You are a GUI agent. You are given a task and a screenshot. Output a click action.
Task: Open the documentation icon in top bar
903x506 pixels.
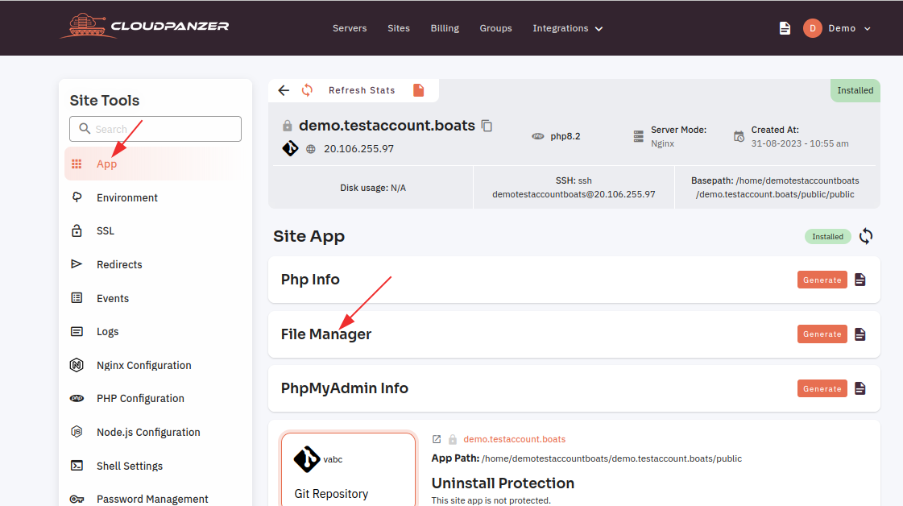[785, 28]
